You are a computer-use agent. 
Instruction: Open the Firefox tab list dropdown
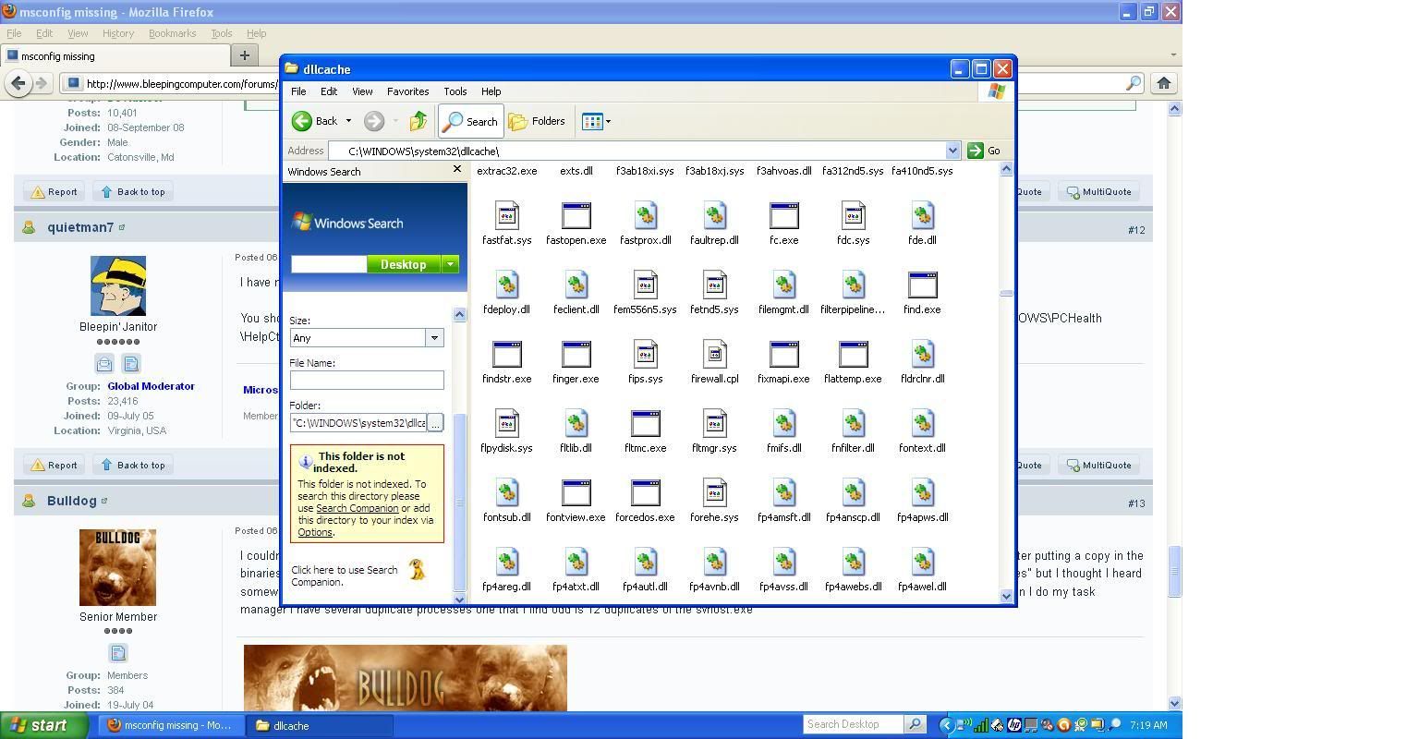(x=1173, y=55)
